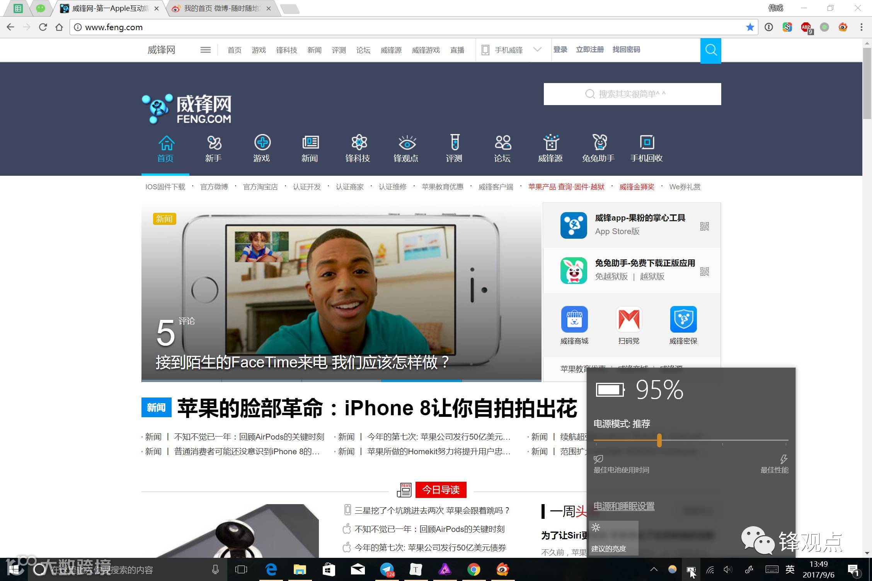Open 电源和睡眠设置 link
Screen dimensions: 872x581
pos(624,506)
